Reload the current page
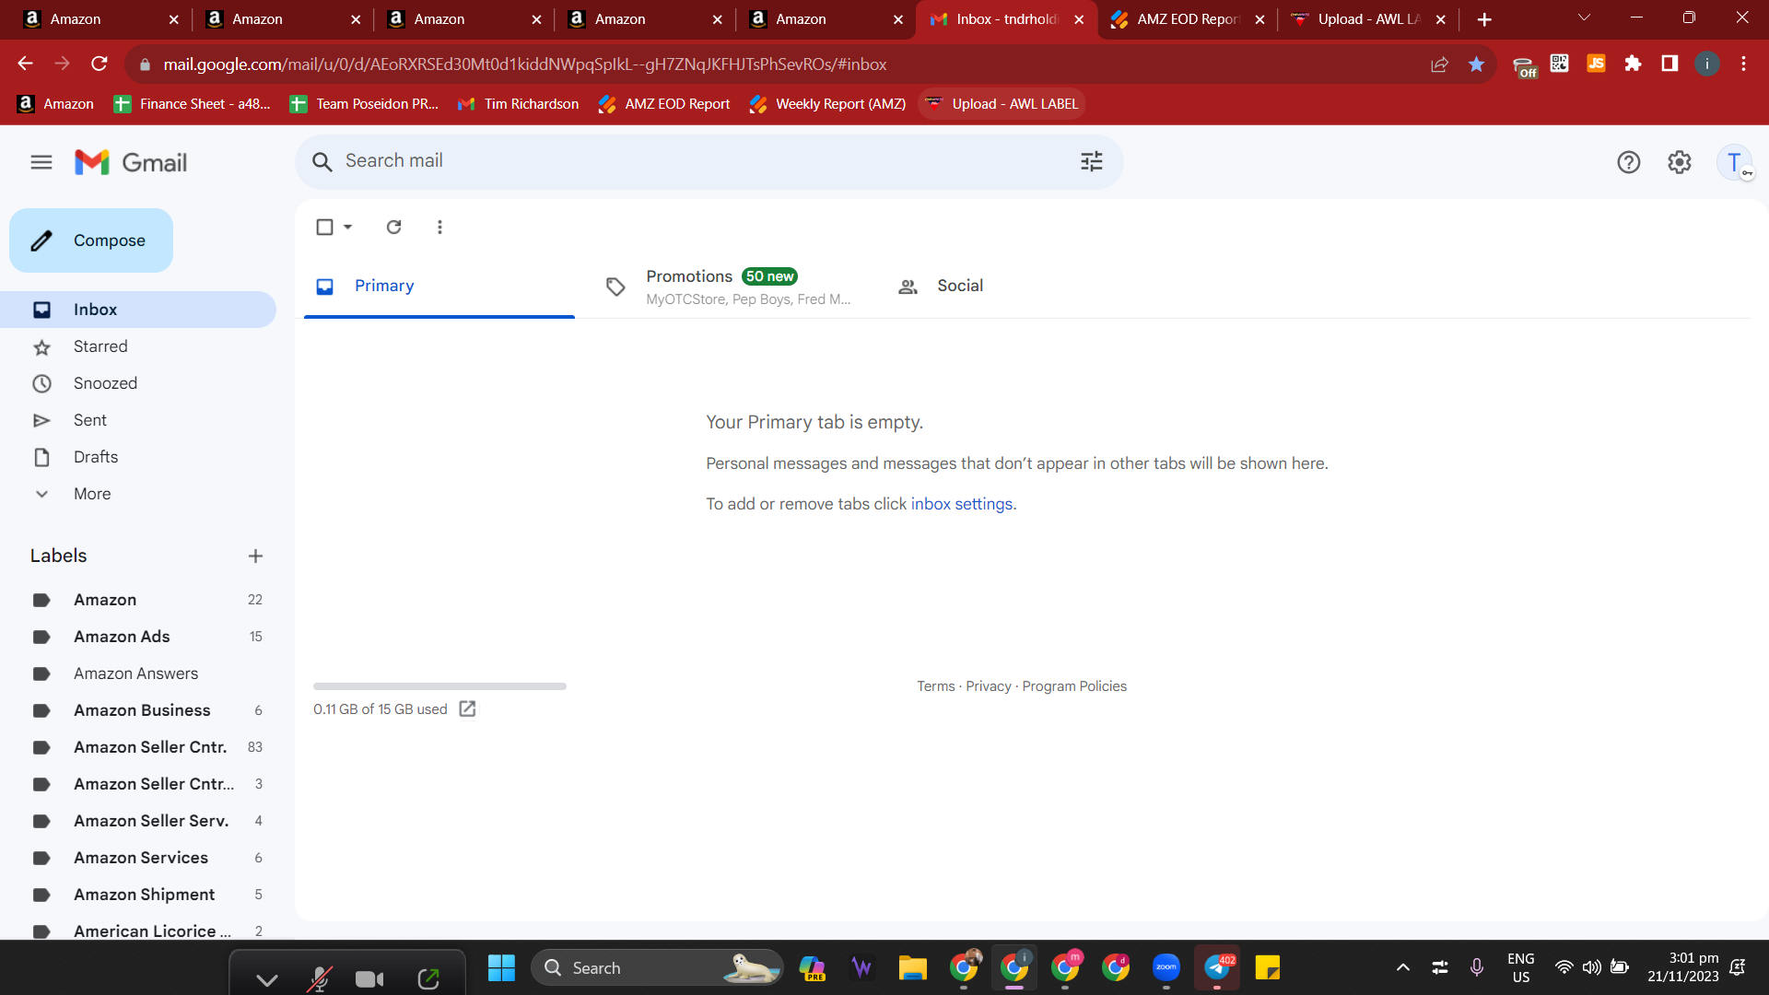The height and width of the screenshot is (995, 1769). click(x=100, y=64)
